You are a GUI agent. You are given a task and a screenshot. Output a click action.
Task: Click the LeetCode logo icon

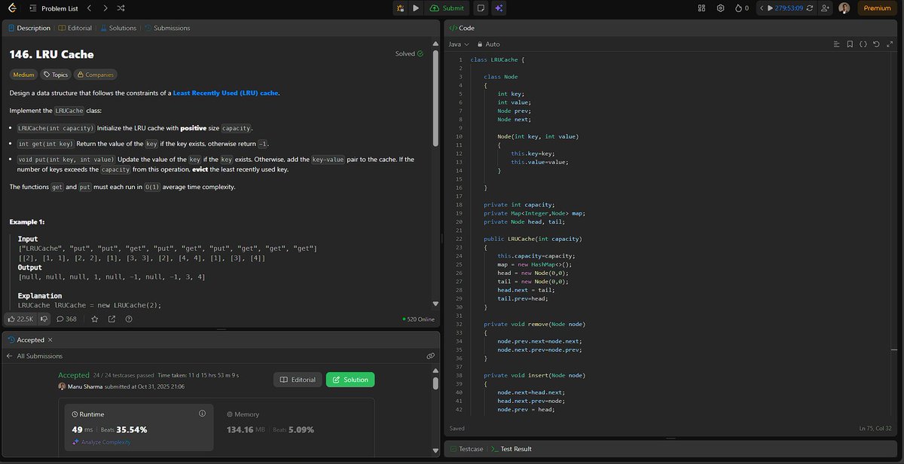click(x=13, y=8)
